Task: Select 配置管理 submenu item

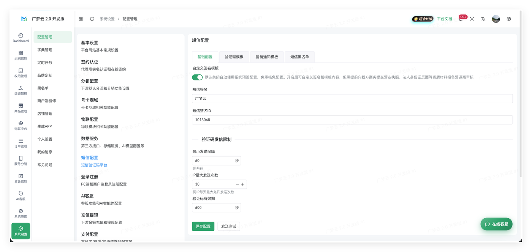Action: coord(53,37)
